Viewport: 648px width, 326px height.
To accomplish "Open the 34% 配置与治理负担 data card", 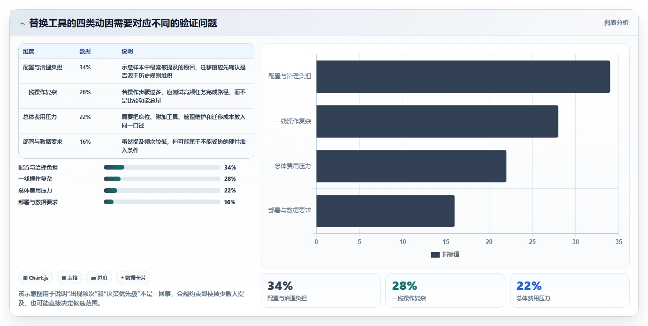I will point(320,290).
